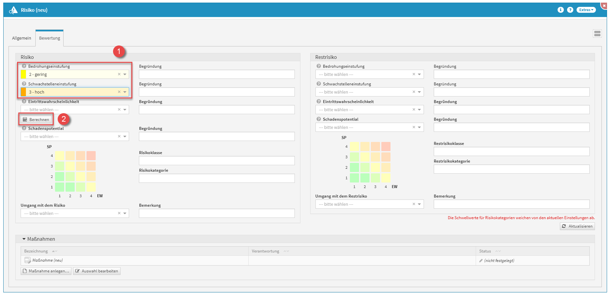This screenshot has width=610, height=295.
Task: Expand 'Umgang mit dem Risiko' dropdown
Action: pyautogui.click(x=125, y=213)
